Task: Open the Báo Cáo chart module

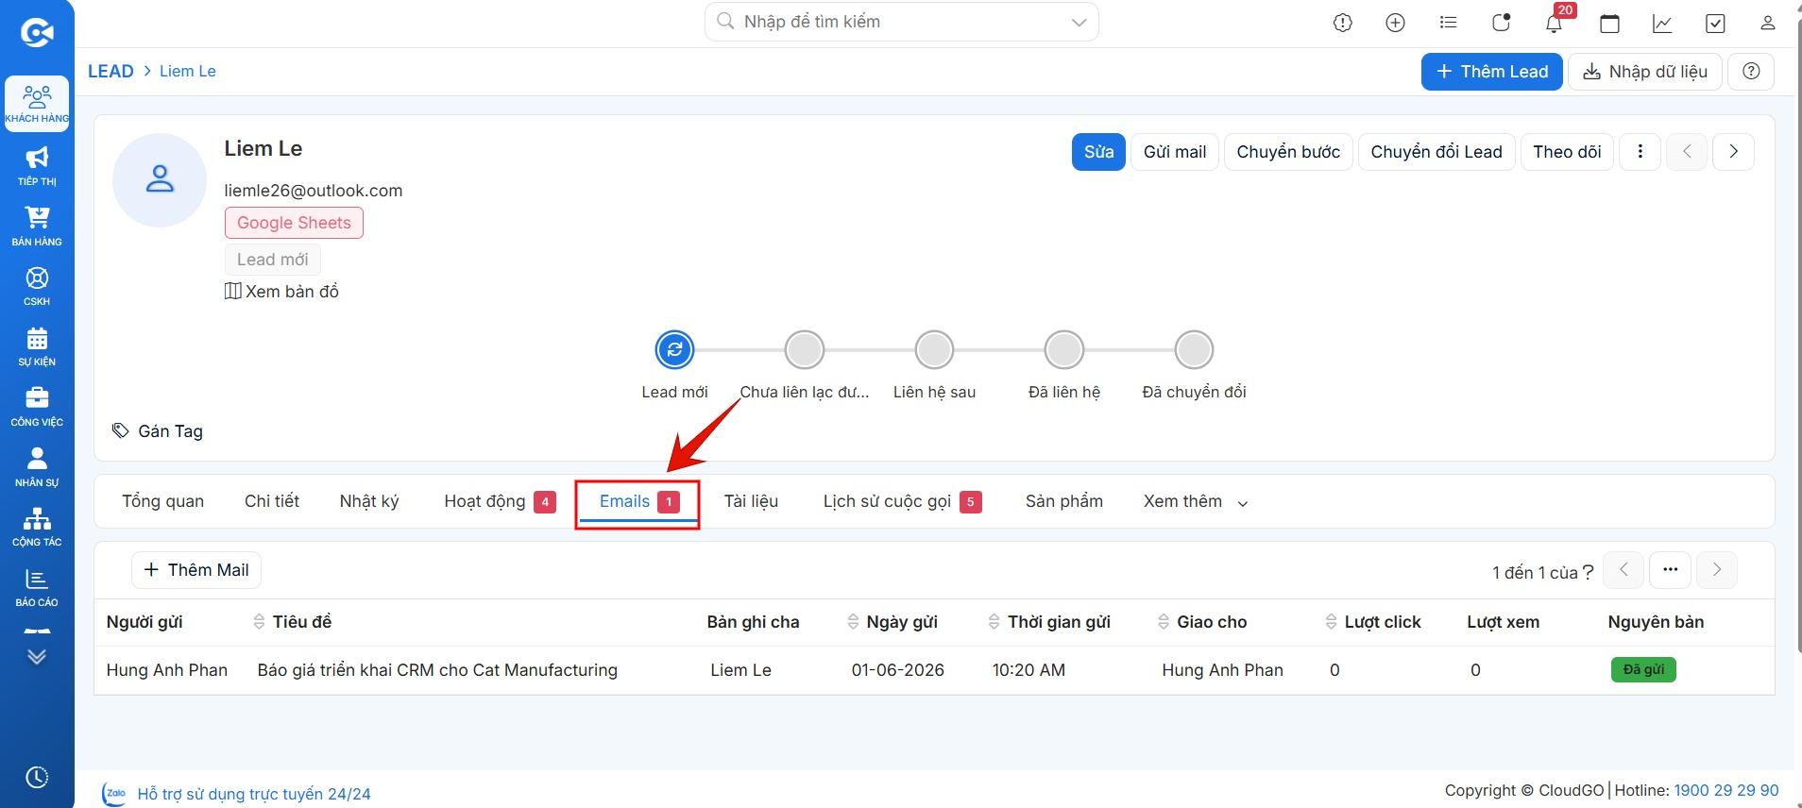Action: tap(37, 587)
